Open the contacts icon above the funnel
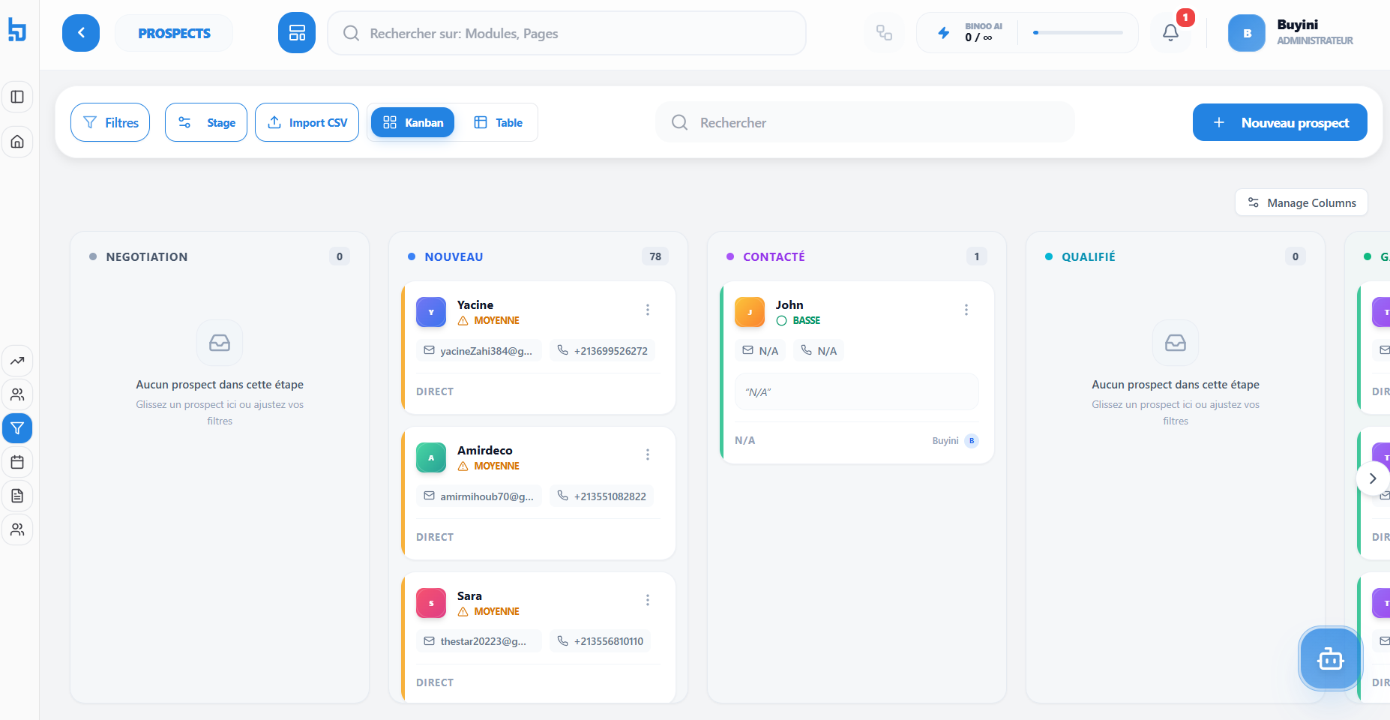 click(x=17, y=394)
